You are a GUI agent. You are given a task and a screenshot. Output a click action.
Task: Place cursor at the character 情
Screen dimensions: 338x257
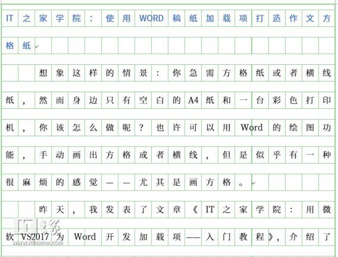pyautogui.click(x=126, y=73)
